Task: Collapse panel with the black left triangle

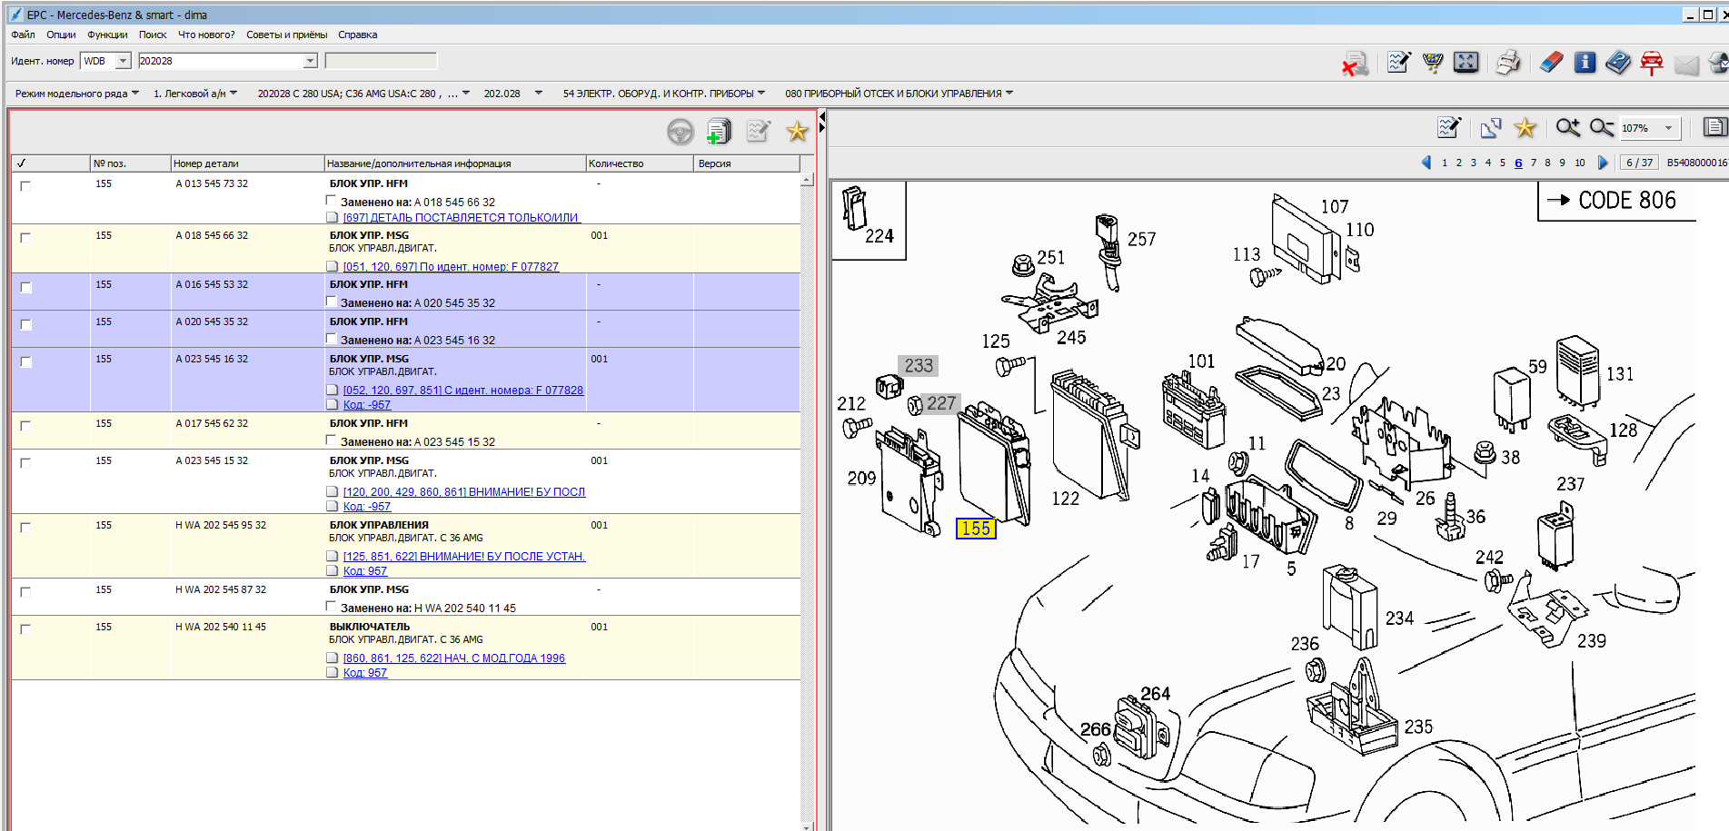Action: click(822, 116)
